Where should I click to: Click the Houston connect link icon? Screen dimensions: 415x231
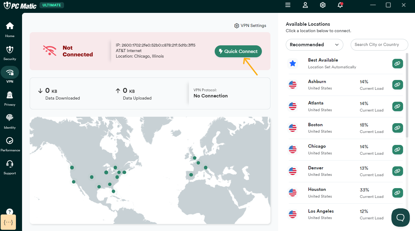[397, 193]
